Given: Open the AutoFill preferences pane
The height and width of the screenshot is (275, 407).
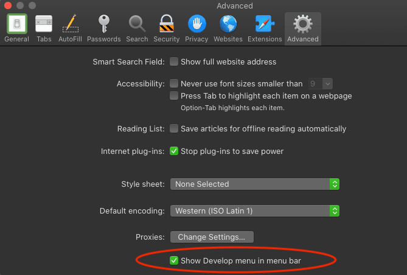Looking at the screenshot, I should point(71,28).
